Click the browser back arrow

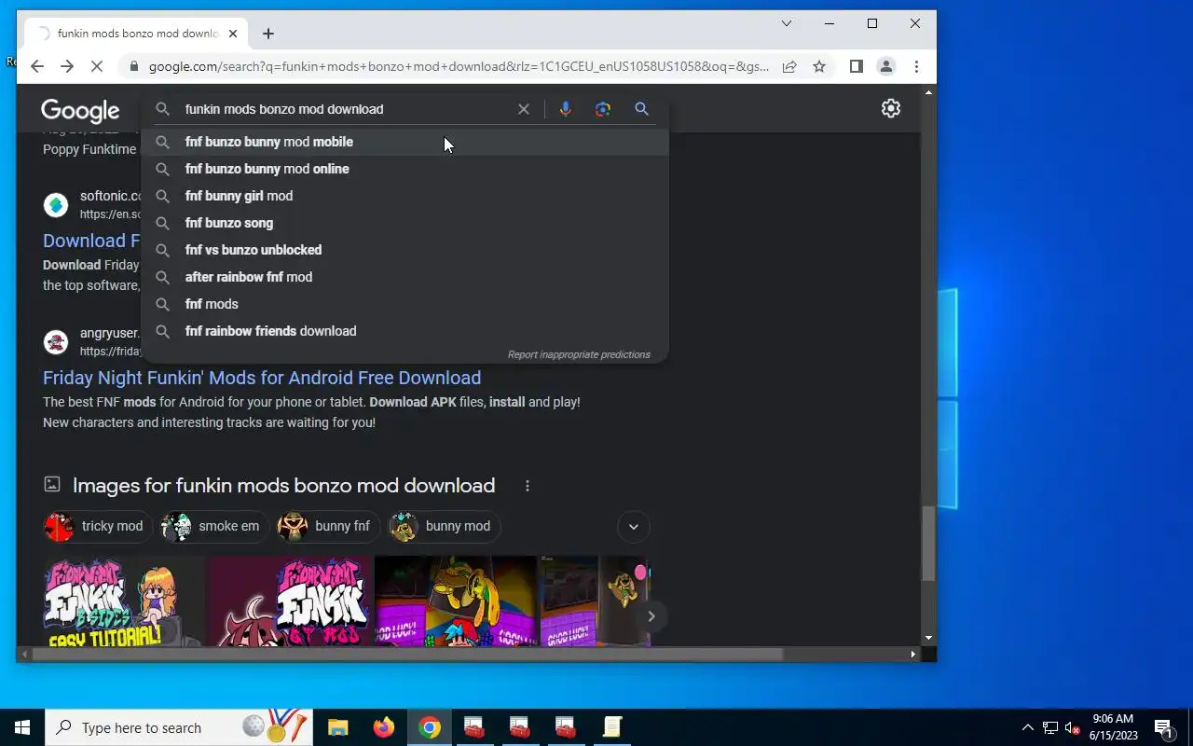pos(37,66)
